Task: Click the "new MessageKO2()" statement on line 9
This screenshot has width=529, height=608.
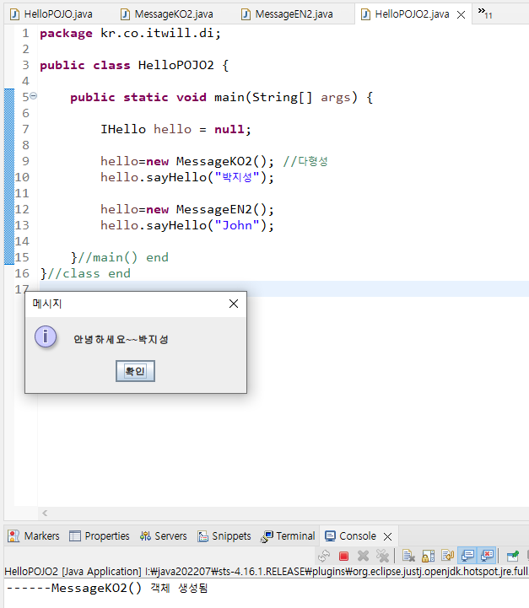Action: (x=210, y=161)
